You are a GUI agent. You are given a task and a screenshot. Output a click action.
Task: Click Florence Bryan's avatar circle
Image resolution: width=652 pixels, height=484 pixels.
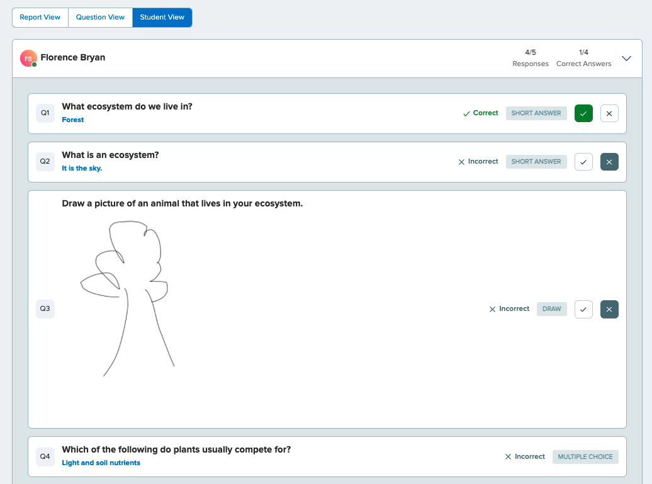coord(28,57)
